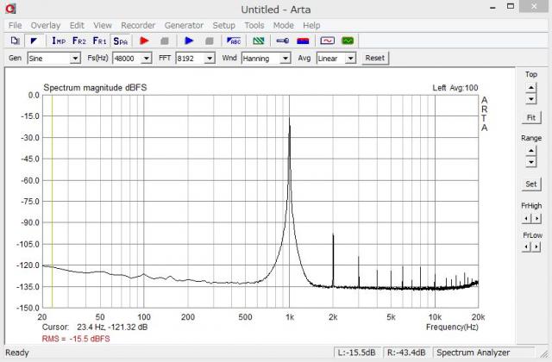Image resolution: width=552 pixels, height=362 pixels.
Task: Stop recording with gray square after red play
Action: click(165, 41)
